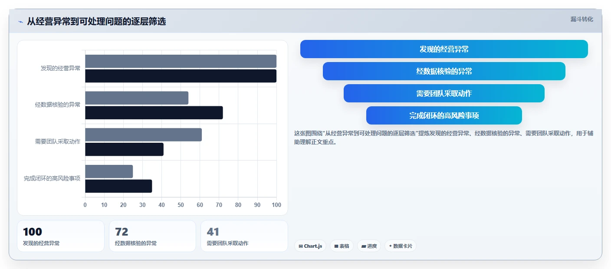611x269 pixels.
Task: Click the x-axis tick value 0
Action: (x=85, y=205)
